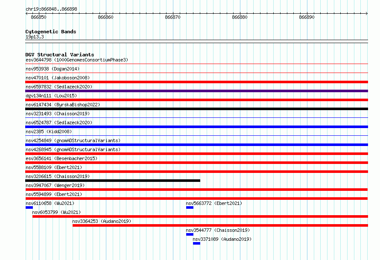Select nsv470101 (Jakobsson2008) red bar
The height and width of the screenshot is (260, 380).
coord(196,82)
